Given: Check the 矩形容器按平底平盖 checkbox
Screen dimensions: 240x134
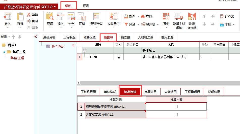Looking at the screenshot, I should pos(176,107).
